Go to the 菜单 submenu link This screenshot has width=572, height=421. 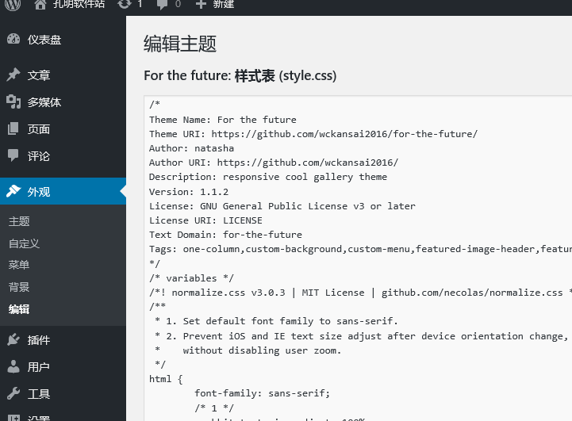[x=19, y=265]
